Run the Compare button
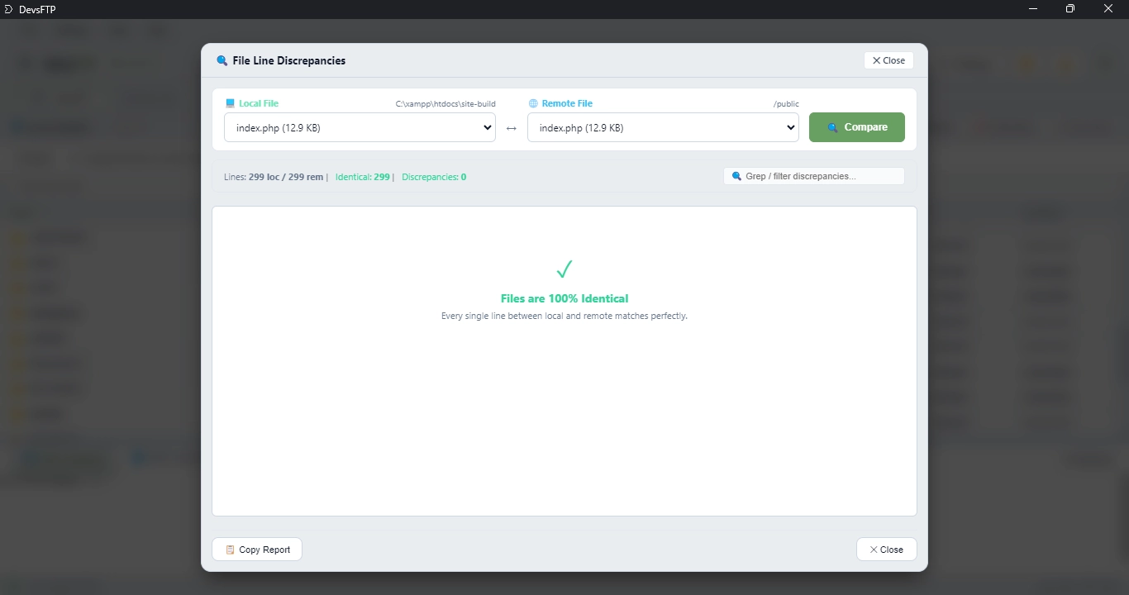This screenshot has height=595, width=1129. pyautogui.click(x=857, y=127)
